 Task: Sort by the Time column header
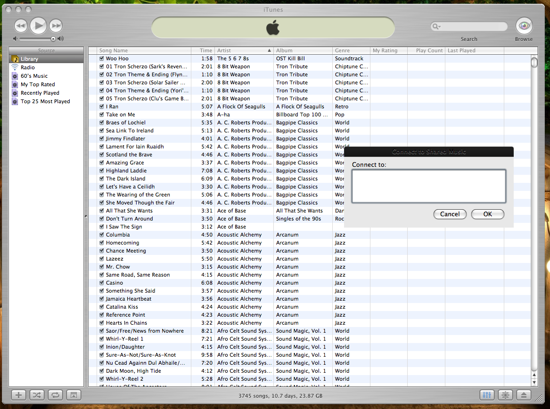tap(202, 50)
